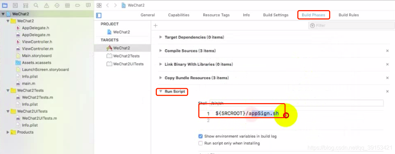
Task: Toggle Show environment variables in build log
Action: 200,136
